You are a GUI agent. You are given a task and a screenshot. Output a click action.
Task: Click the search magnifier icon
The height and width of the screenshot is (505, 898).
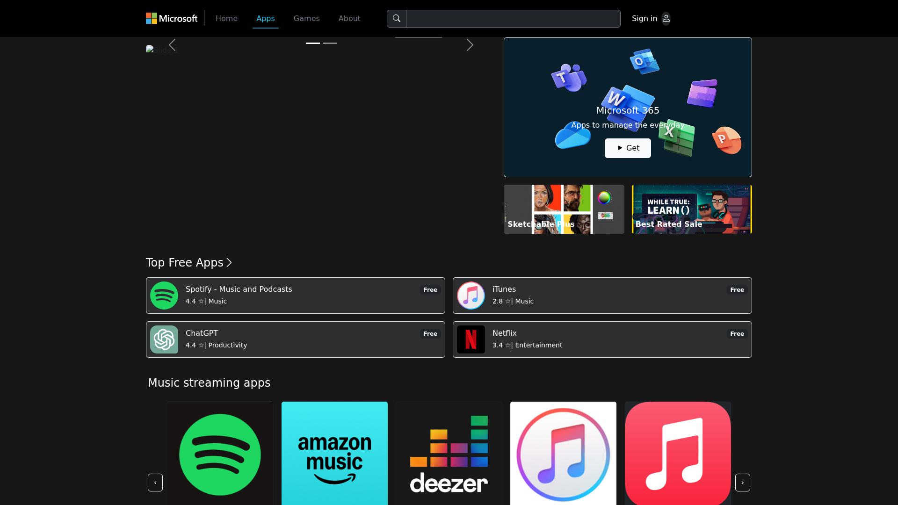tap(397, 18)
